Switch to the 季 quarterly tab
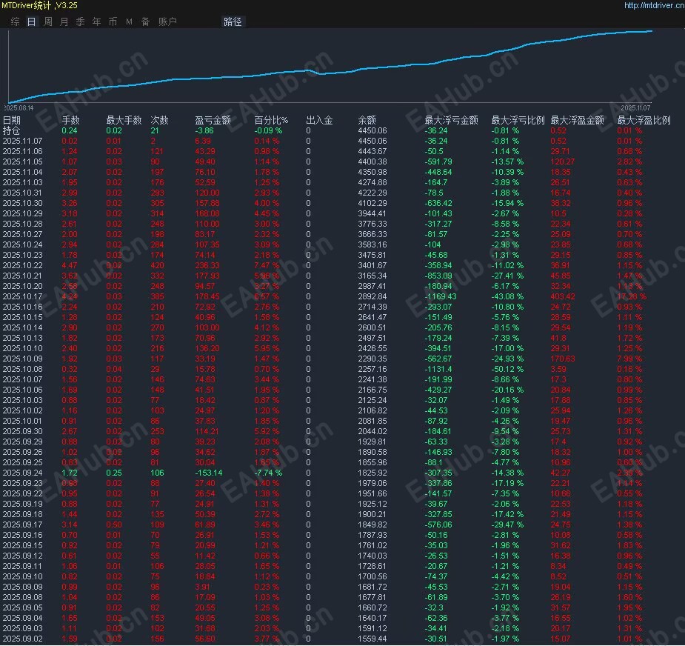Image resolution: width=685 pixels, height=646 pixels. (x=81, y=21)
